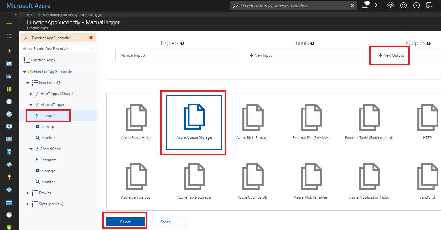
Task: Open the Integrate tab under ManualTrigger
Action: 48,115
